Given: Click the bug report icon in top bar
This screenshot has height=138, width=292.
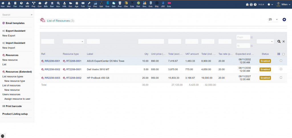Looking at the screenshot, I should [x=247, y=5].
